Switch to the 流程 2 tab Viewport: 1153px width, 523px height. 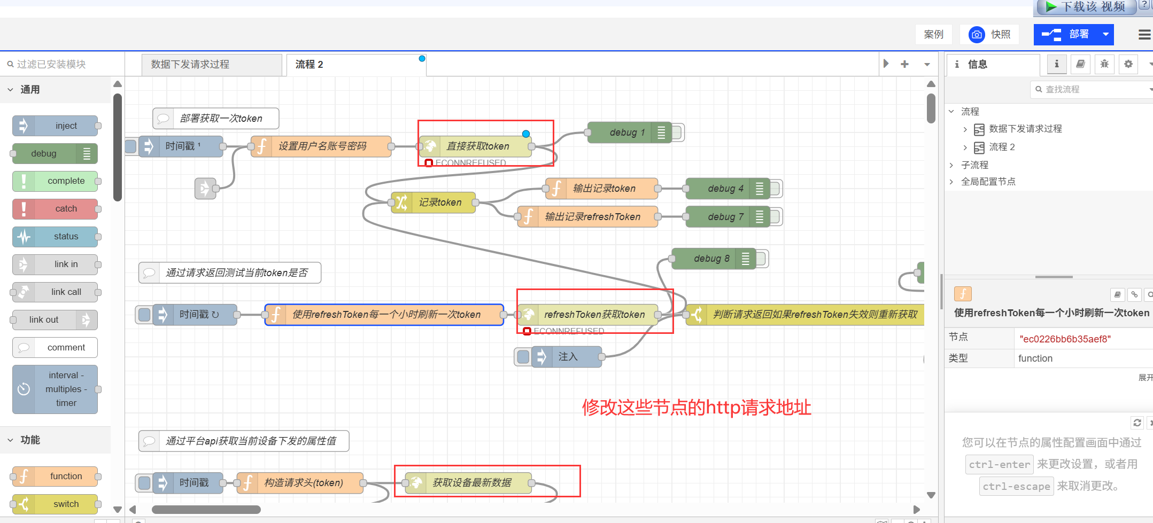[309, 65]
